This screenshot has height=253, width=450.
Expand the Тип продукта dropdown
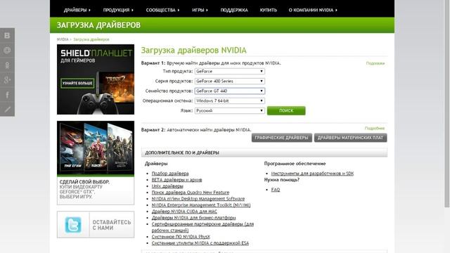pos(230,71)
